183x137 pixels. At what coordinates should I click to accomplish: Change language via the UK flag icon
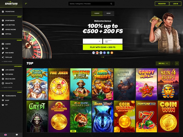tap(5, 135)
